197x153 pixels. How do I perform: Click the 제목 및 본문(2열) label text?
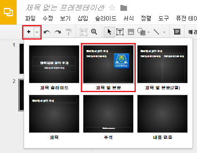(x=162, y=88)
